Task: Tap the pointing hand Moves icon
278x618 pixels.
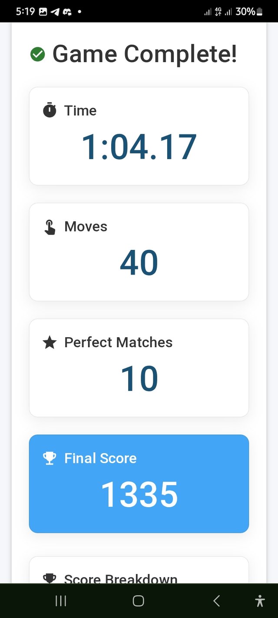Action: pyautogui.click(x=50, y=227)
